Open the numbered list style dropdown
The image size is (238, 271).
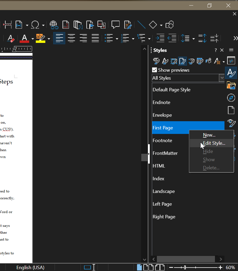pos(133,39)
